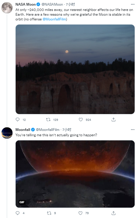The width and height of the screenshot is (137, 218).
Task: Open the NASA Moon tweet timestamp
Action: pyautogui.click(x=70, y=4)
